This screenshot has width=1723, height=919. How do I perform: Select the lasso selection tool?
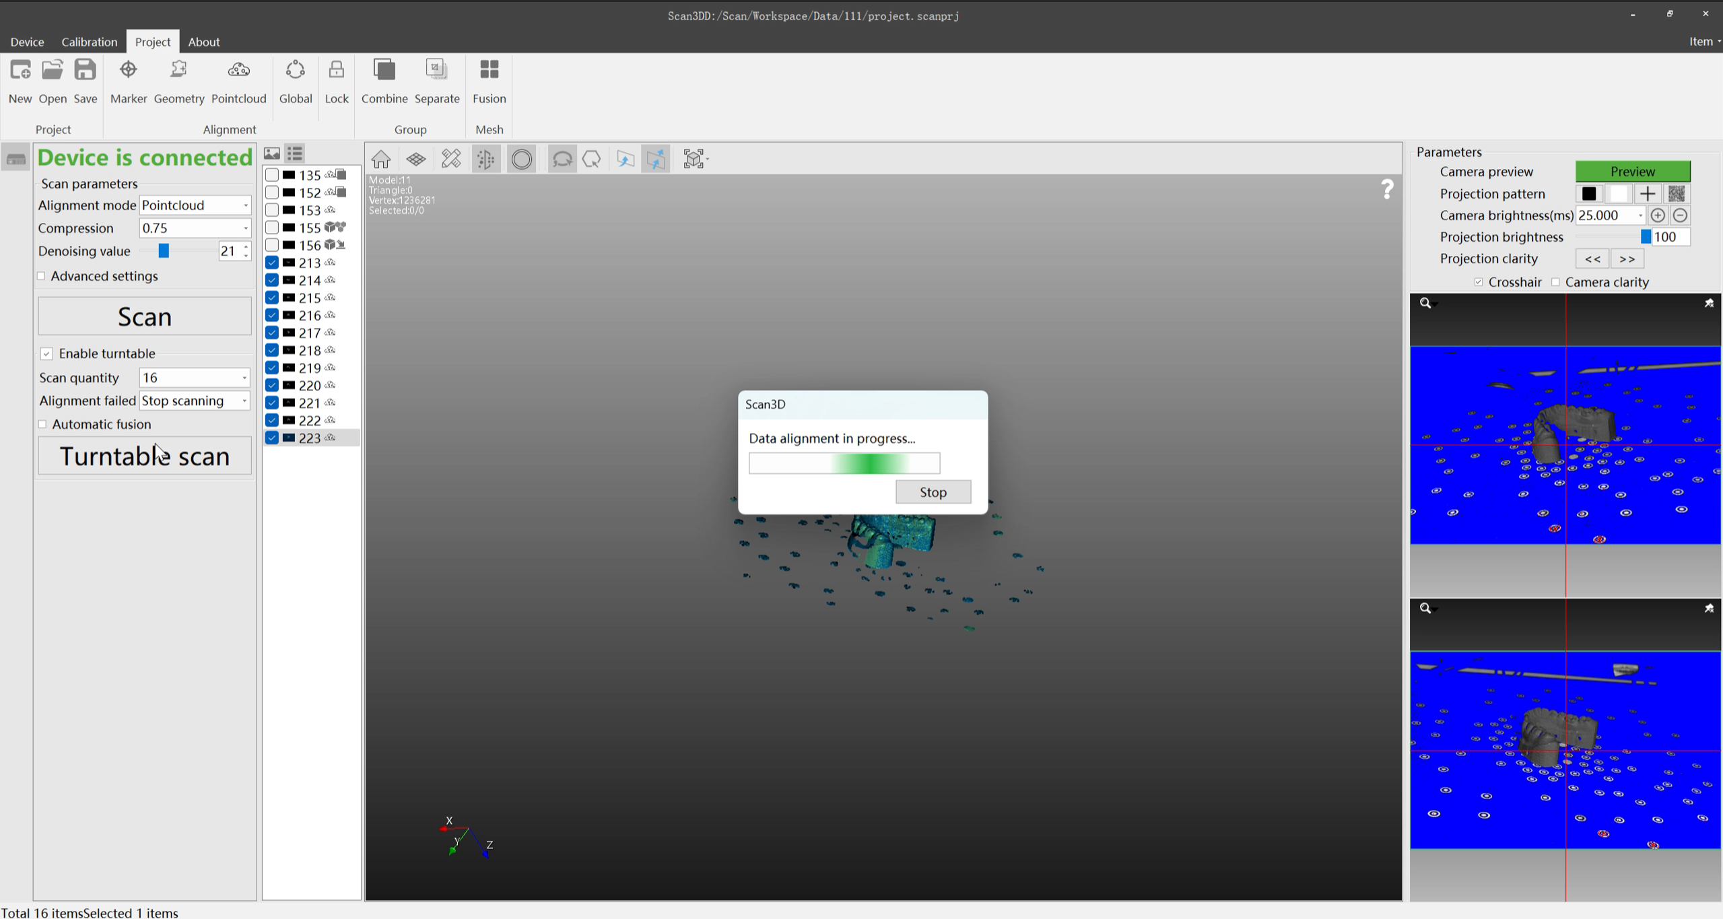click(562, 160)
